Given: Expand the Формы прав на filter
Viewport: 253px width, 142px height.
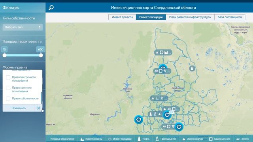Looking at the screenshot, I should pos(15,67).
